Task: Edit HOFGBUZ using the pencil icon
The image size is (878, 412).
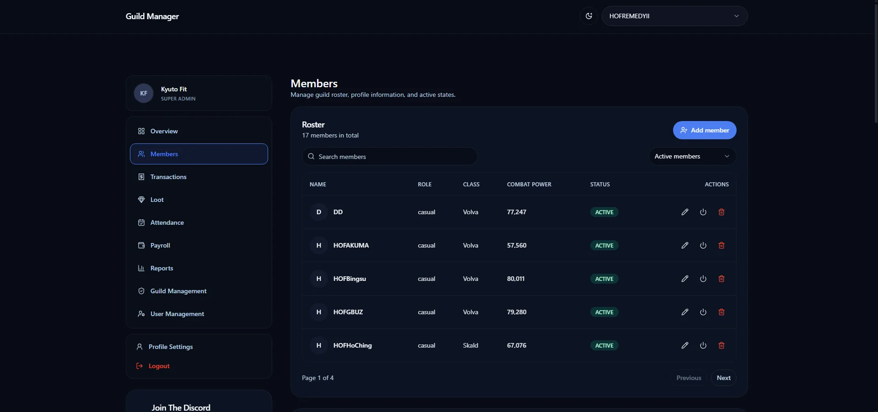Action: coord(685,312)
